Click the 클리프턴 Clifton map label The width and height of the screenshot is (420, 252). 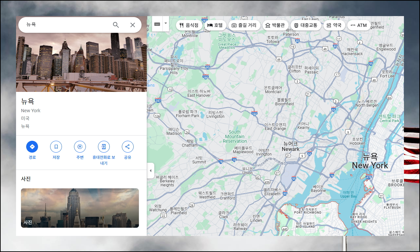click(295, 69)
